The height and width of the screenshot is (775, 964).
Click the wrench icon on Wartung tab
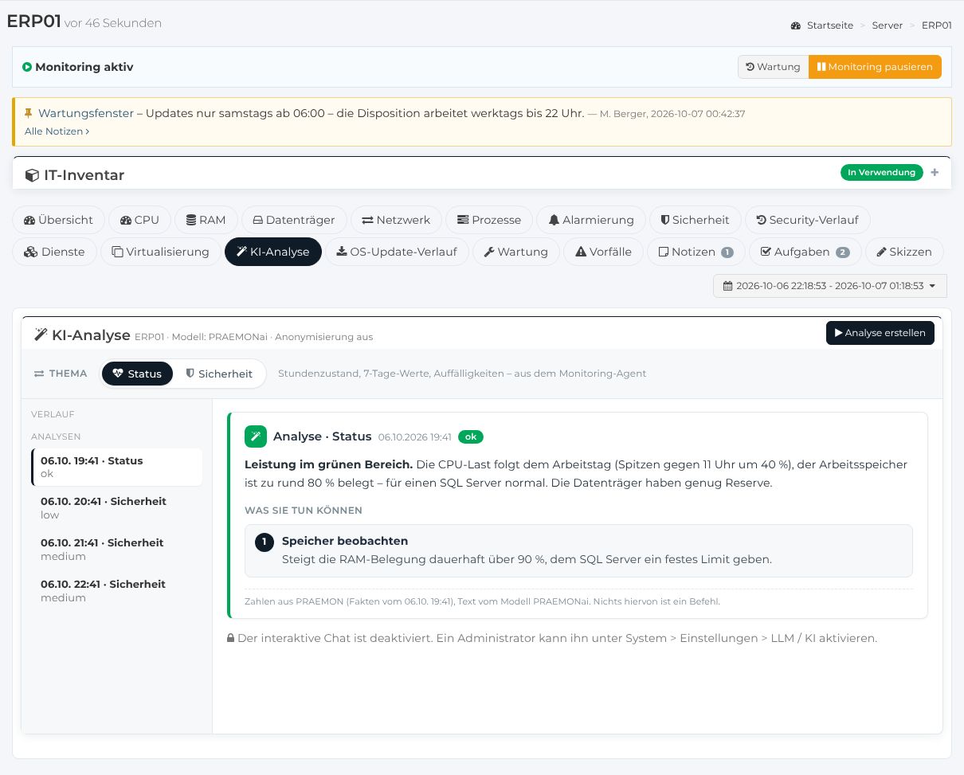(x=489, y=252)
